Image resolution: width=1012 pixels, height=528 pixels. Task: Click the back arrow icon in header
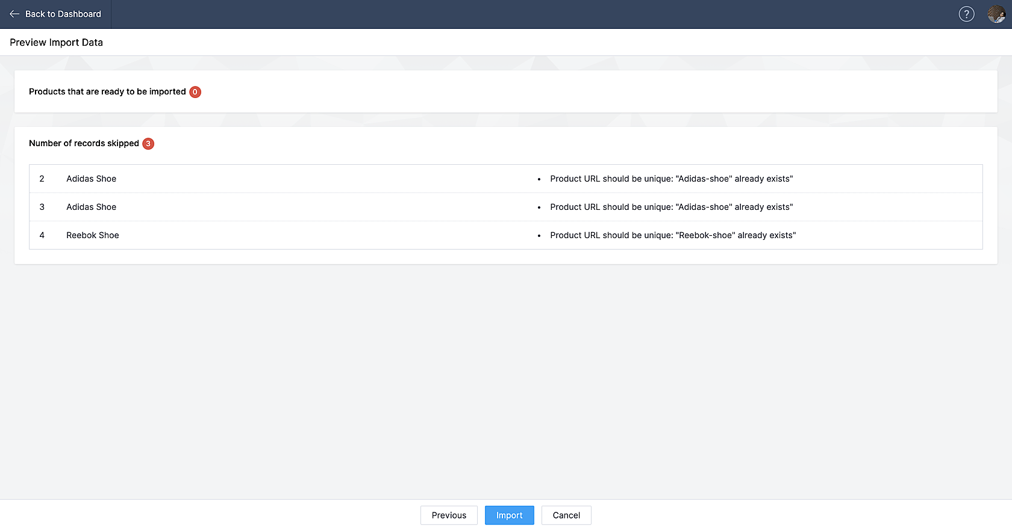click(x=14, y=14)
